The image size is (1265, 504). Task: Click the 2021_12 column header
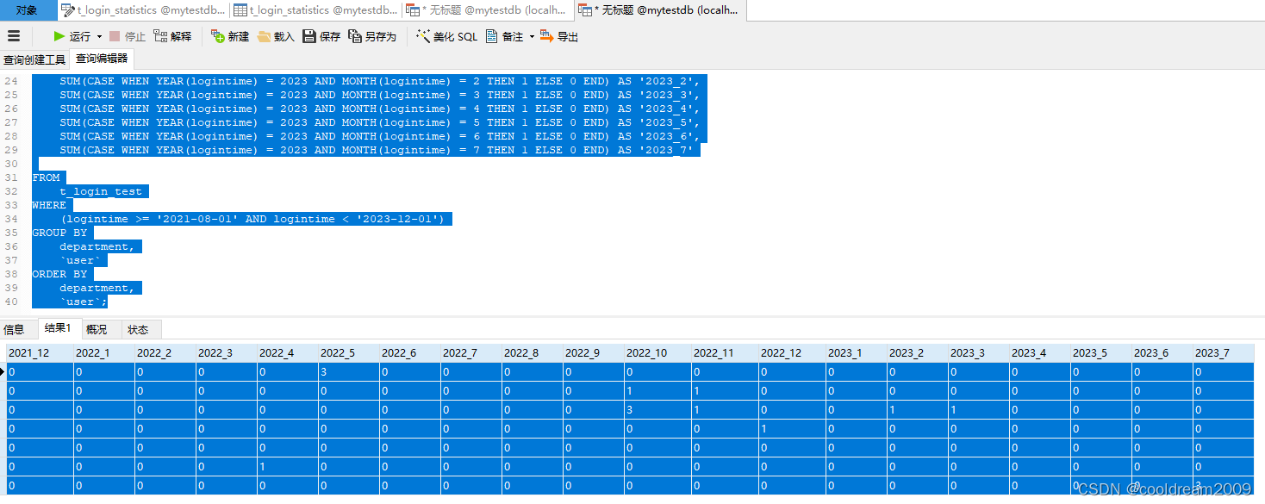(x=40, y=352)
